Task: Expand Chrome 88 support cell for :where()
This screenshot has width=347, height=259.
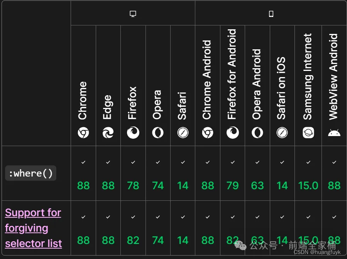Action: [83, 173]
